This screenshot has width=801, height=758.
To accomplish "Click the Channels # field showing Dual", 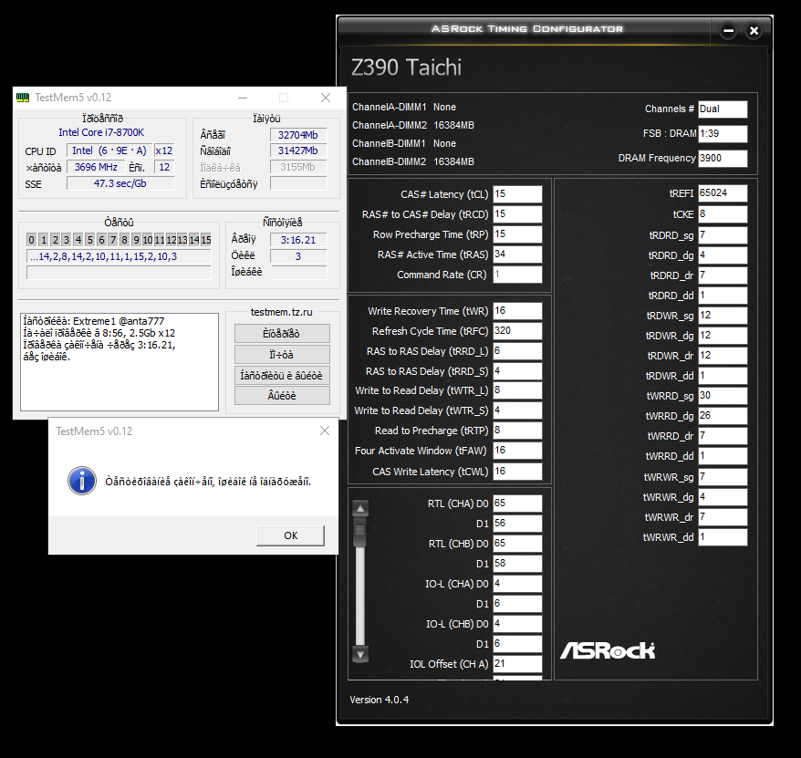I will [723, 109].
